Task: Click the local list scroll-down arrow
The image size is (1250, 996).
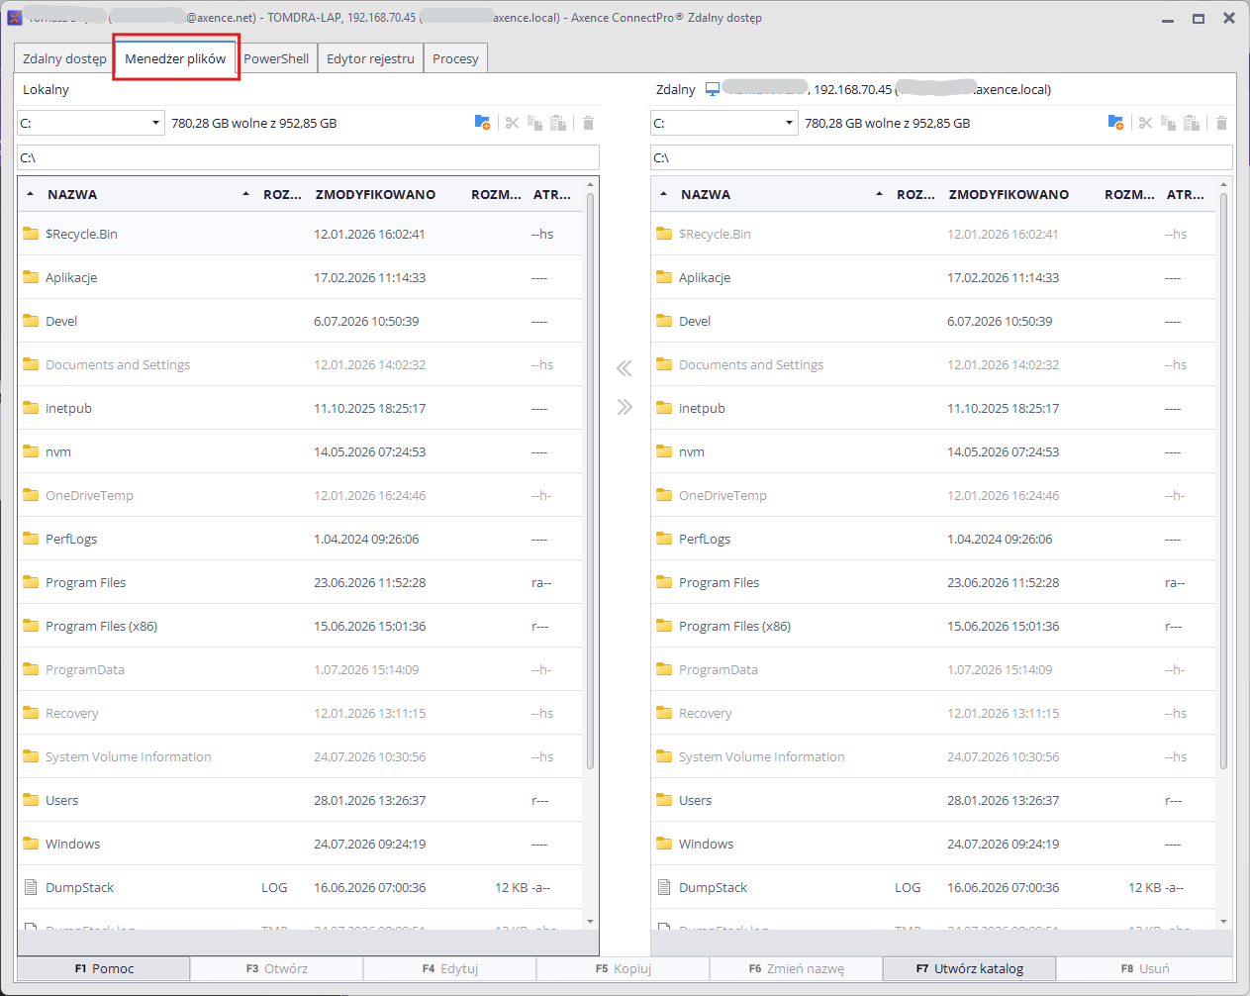Action: (x=591, y=922)
